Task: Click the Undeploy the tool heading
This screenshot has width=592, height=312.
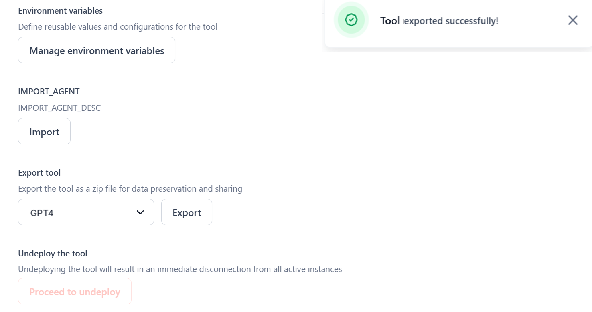Action: pyautogui.click(x=53, y=254)
